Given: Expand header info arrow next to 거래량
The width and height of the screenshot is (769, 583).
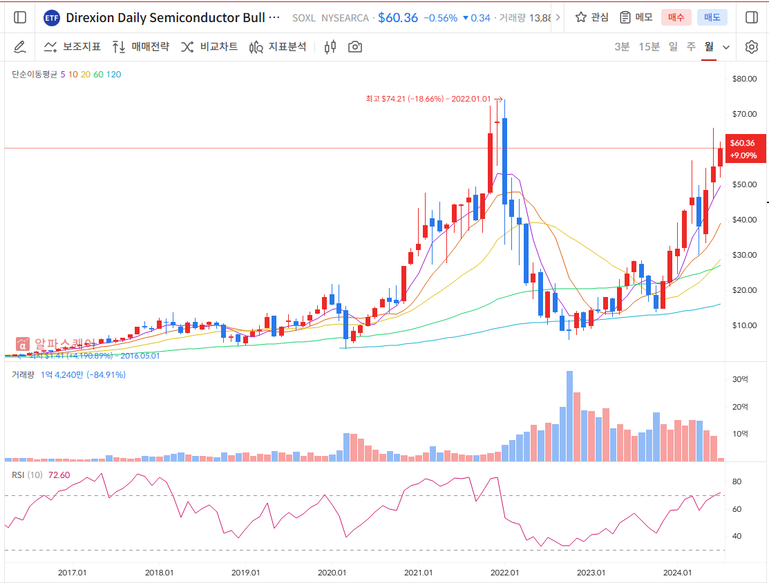Looking at the screenshot, I should [558, 18].
